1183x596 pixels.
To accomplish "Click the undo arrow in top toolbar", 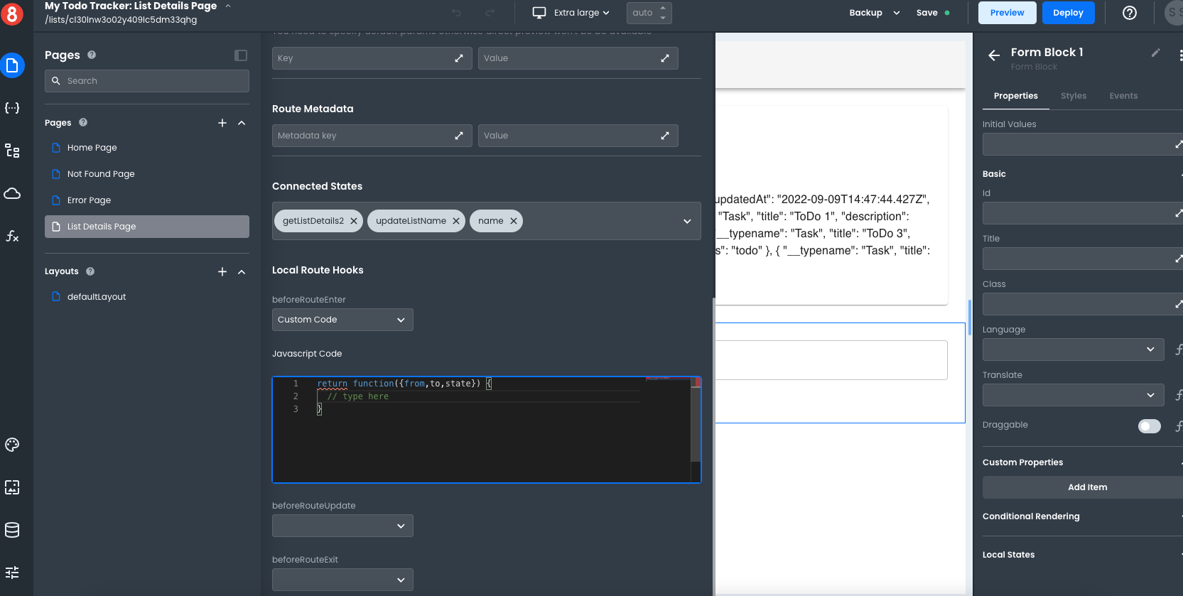I will tap(456, 13).
